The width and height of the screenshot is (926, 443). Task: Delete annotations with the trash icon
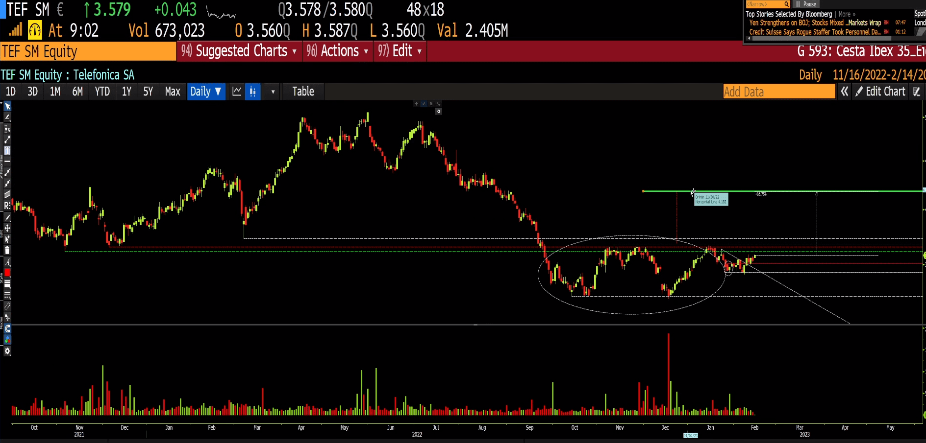point(7,250)
